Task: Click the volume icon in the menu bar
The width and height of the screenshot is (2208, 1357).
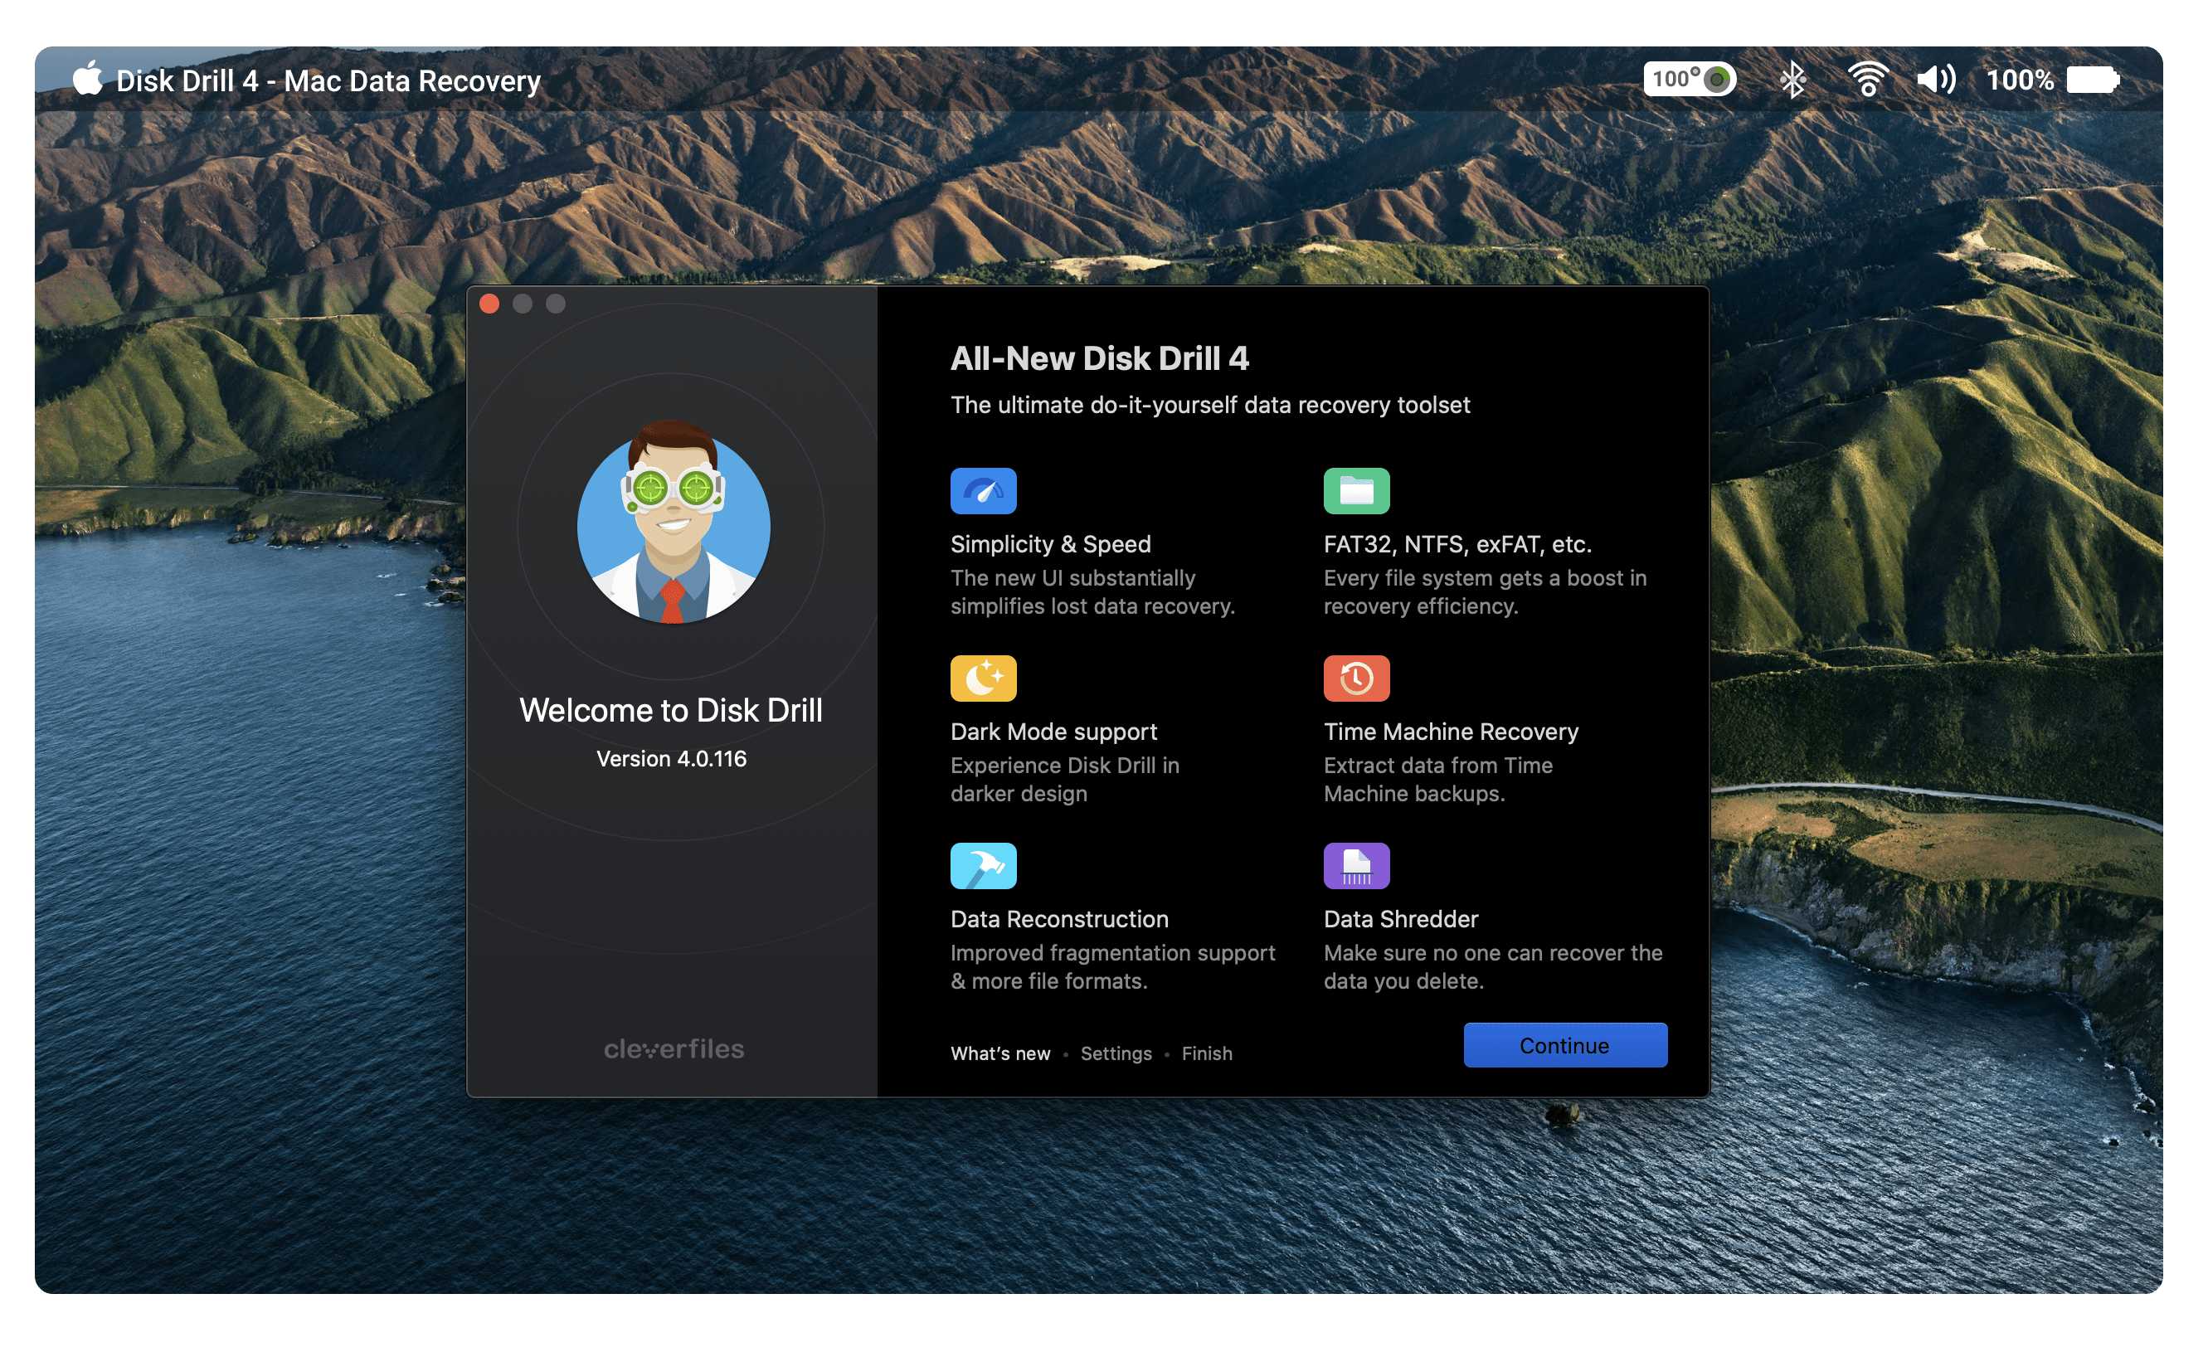Action: (1937, 79)
